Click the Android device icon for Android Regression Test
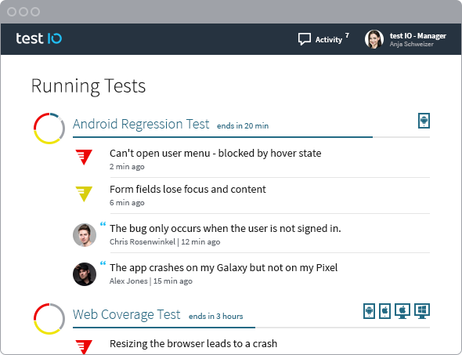 click(424, 121)
